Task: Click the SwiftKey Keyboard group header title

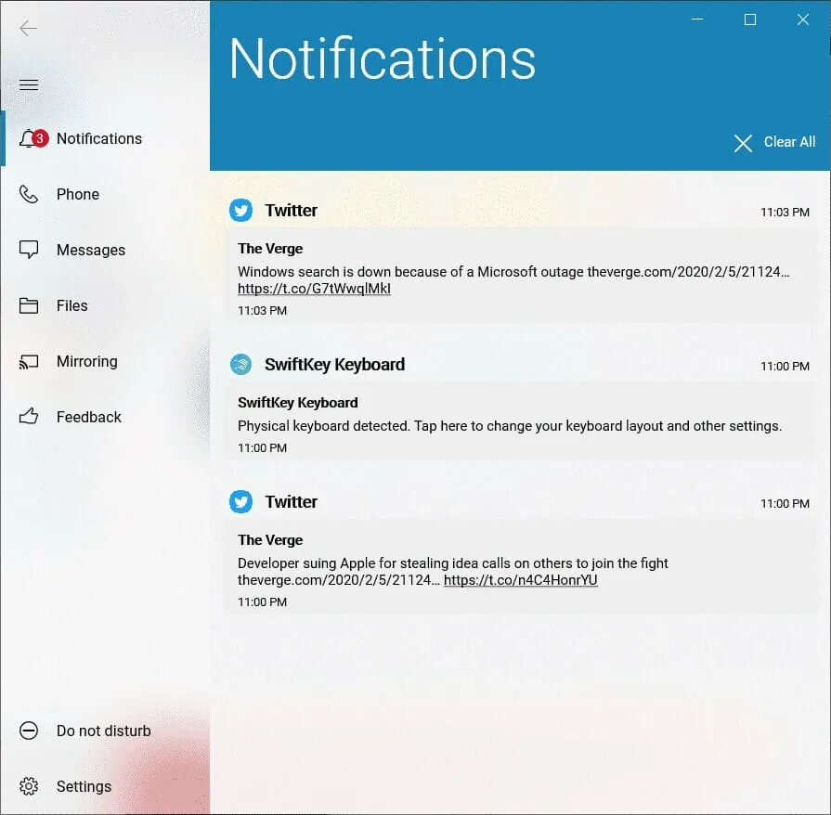Action: [334, 365]
